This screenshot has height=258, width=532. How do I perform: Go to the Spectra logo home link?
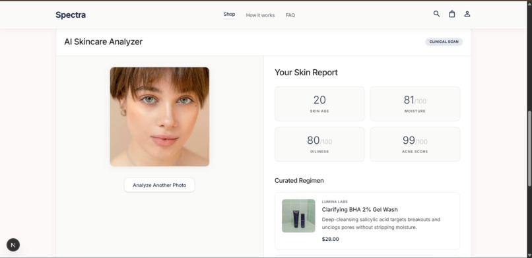pyautogui.click(x=71, y=15)
